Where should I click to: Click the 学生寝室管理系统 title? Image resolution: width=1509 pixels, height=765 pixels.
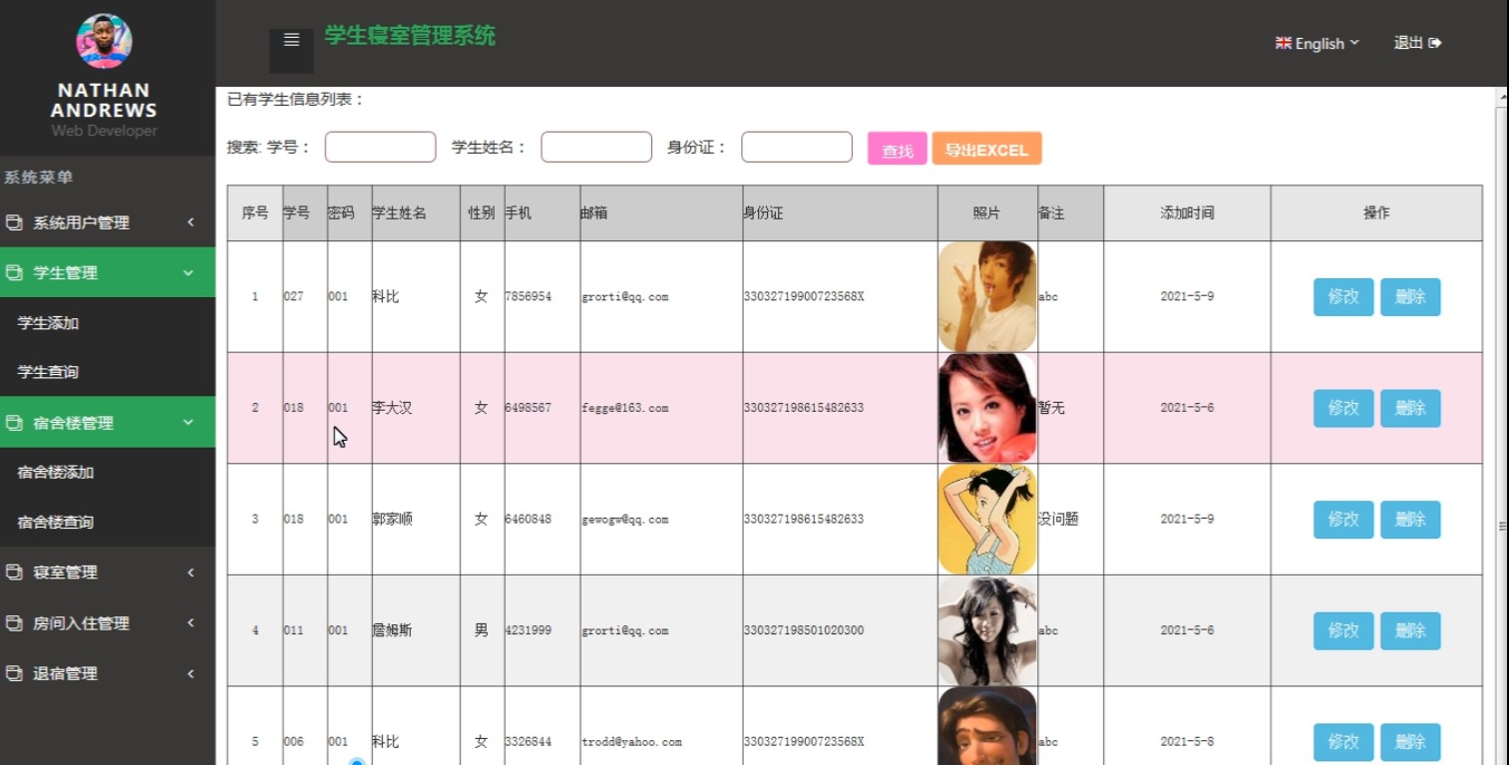tap(410, 36)
